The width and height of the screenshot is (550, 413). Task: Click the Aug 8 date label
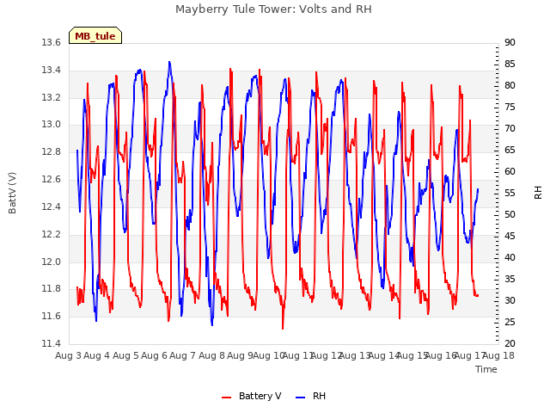pos(211,355)
